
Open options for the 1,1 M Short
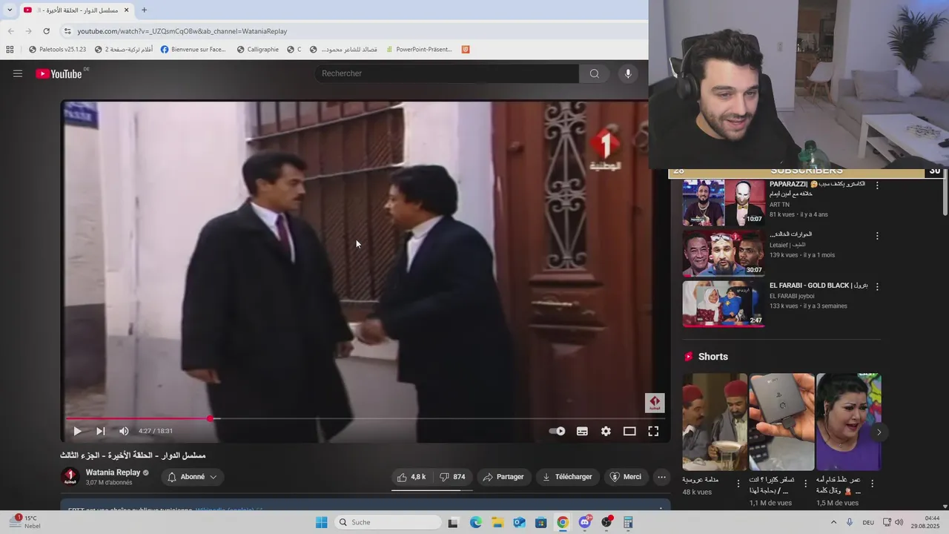click(805, 484)
